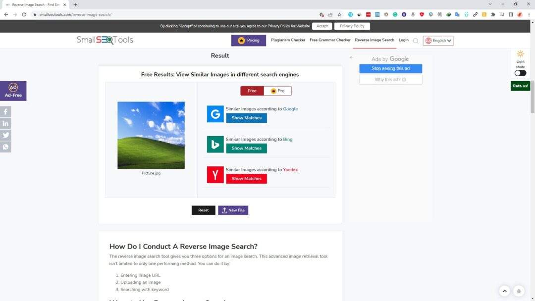Share on Facebook via sidebar icon
This screenshot has width=535, height=301.
point(5,112)
